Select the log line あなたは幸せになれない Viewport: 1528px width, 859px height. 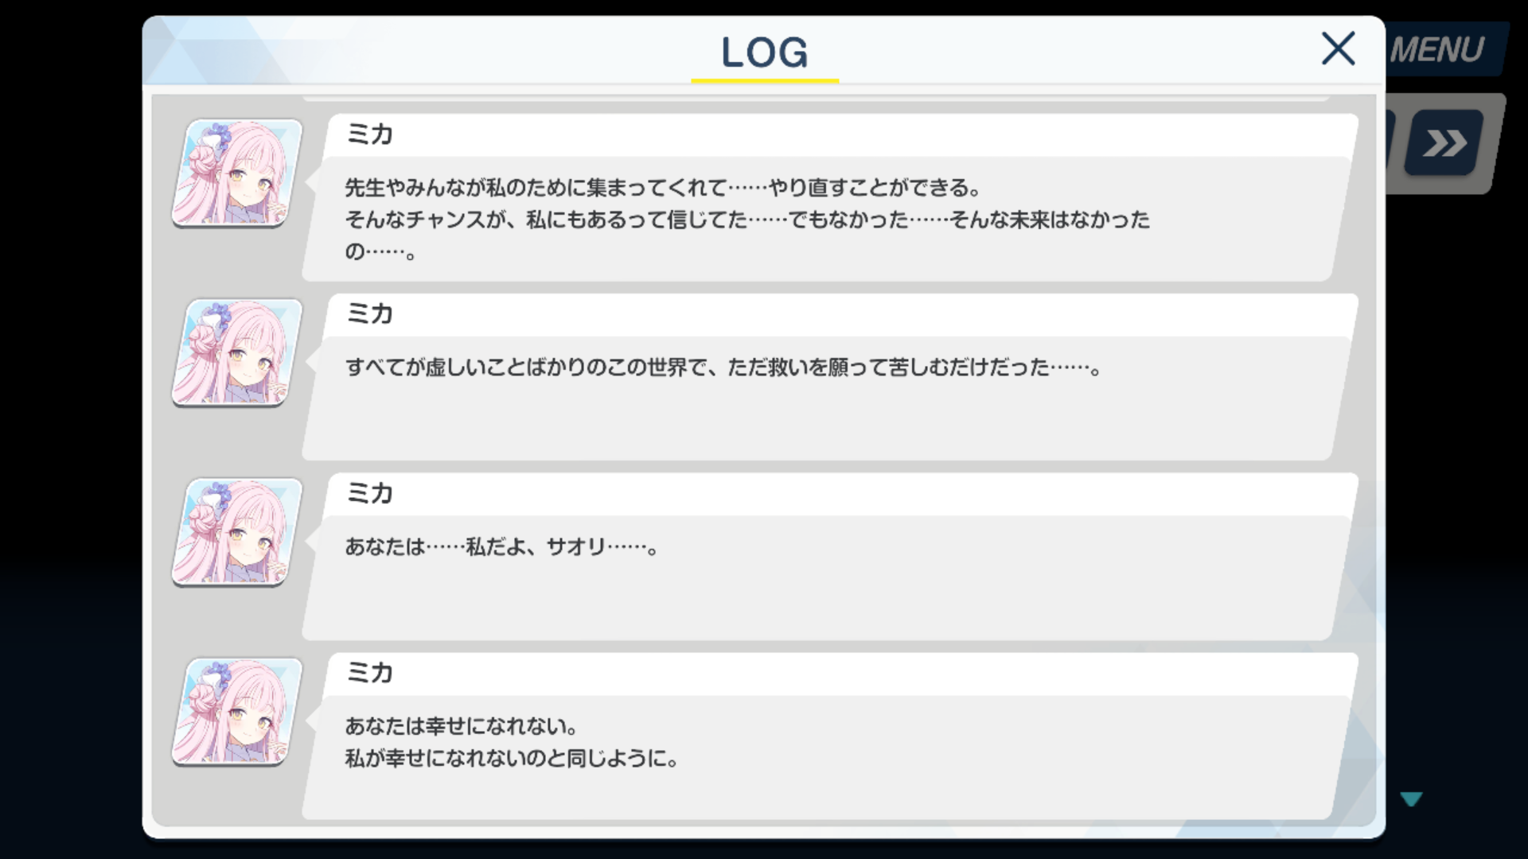(x=461, y=726)
